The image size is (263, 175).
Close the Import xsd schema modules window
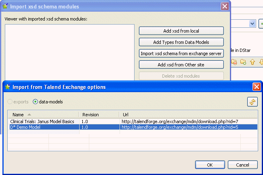tap(225, 6)
